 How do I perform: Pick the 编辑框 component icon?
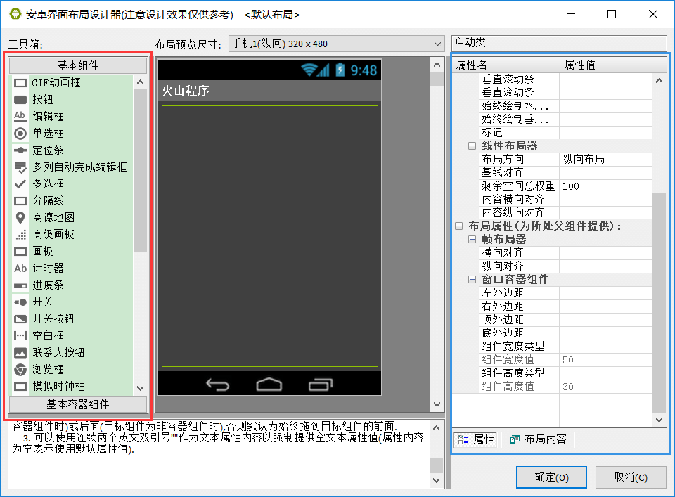coord(20,117)
